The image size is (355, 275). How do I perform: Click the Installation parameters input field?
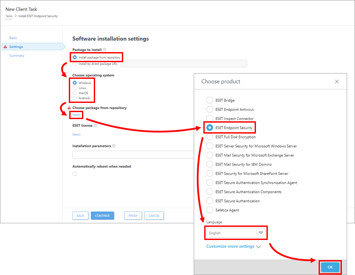tap(133, 155)
